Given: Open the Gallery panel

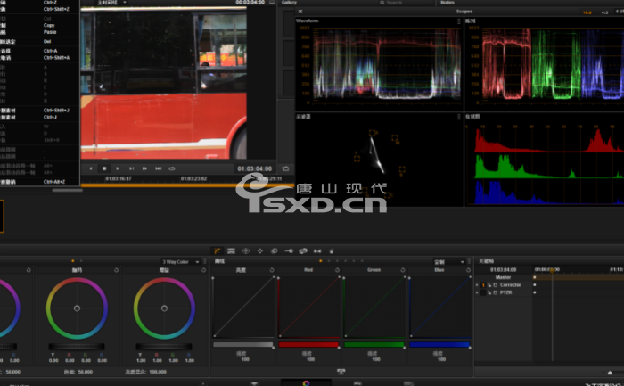Looking at the screenshot, I should tap(290, 3).
